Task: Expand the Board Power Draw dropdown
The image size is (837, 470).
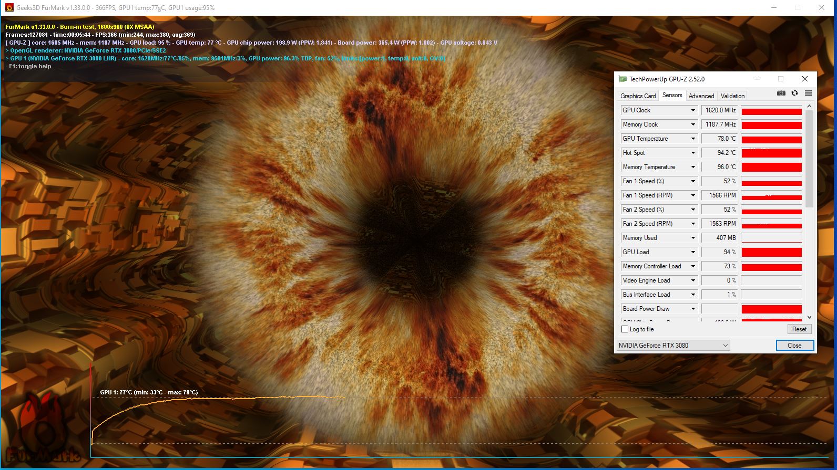Action: point(693,309)
